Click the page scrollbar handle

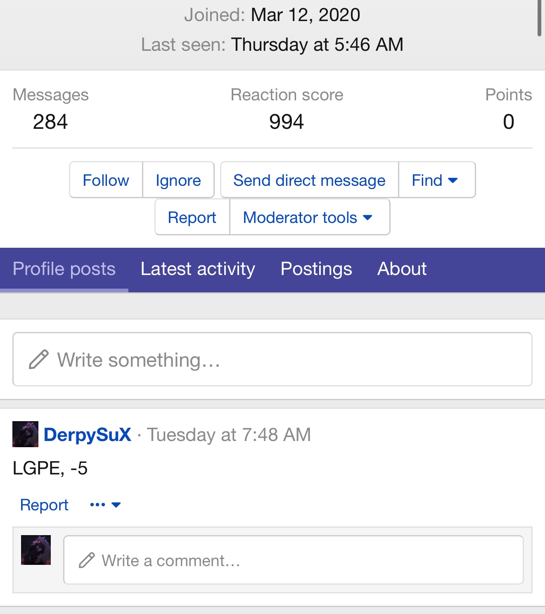(x=539, y=17)
